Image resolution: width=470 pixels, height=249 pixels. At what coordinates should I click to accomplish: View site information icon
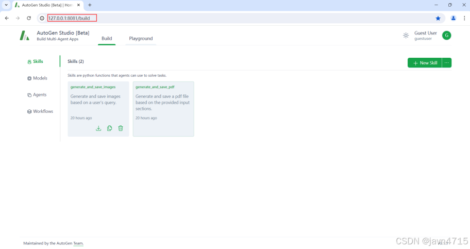pos(42,18)
